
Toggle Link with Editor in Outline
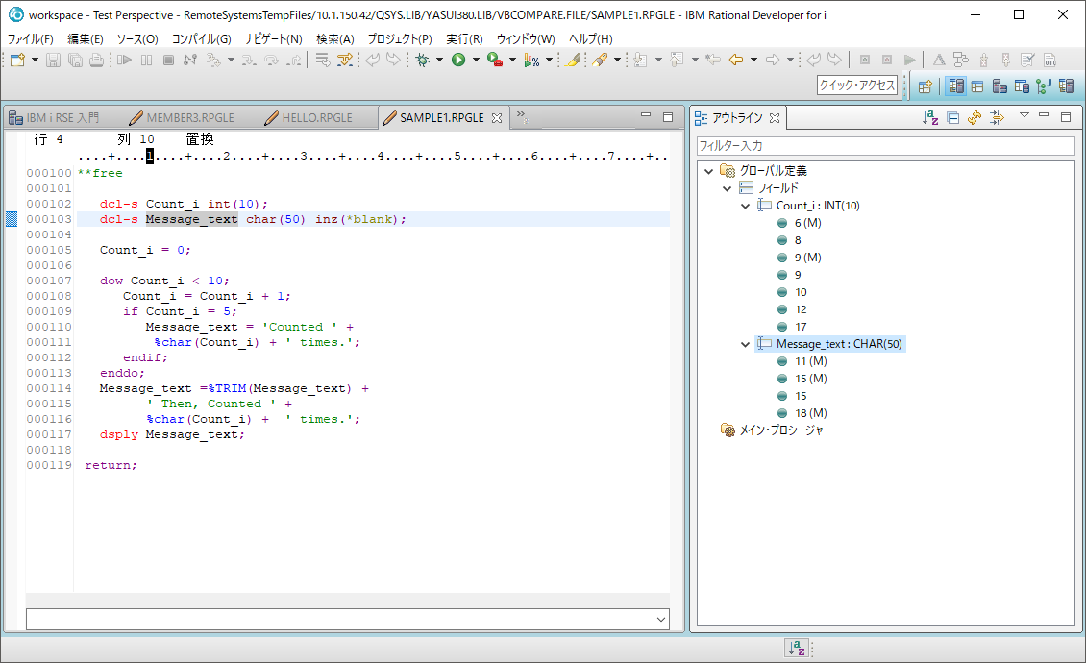pos(998,117)
